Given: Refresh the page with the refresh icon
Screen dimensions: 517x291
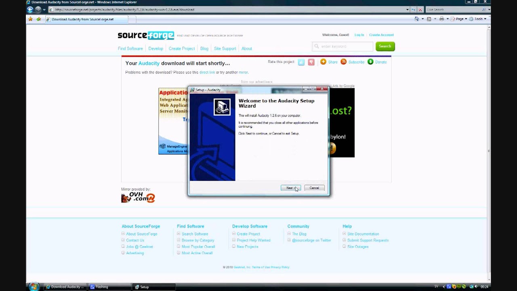Looking at the screenshot, I should point(414,10).
